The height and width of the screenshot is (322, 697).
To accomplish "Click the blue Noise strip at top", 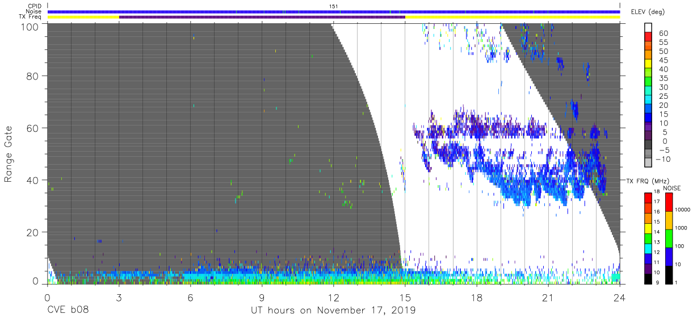I will click(x=333, y=11).
